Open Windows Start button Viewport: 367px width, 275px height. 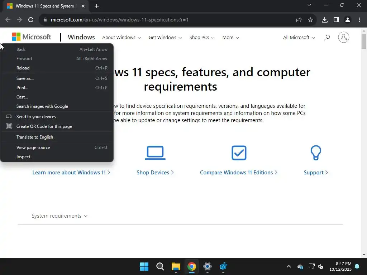tap(144, 266)
